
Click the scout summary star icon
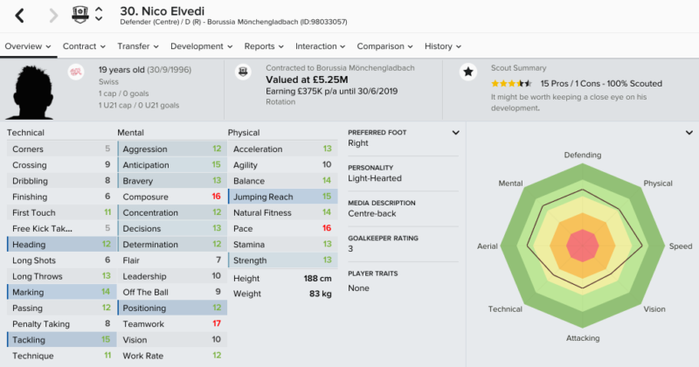pos(468,72)
